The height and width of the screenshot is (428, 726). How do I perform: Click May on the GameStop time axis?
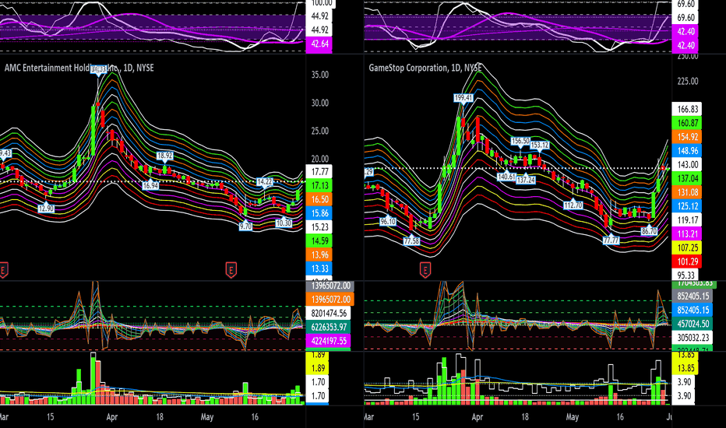click(x=573, y=417)
